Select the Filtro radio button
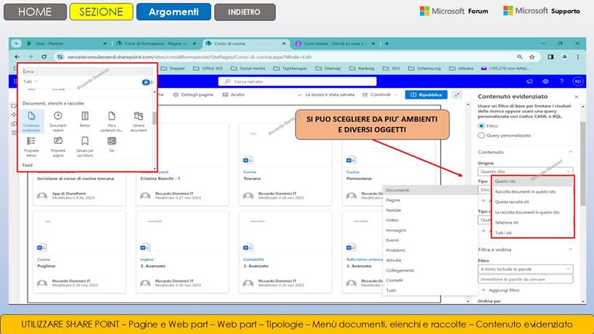Image resolution: width=594 pixels, height=334 pixels. [x=481, y=126]
